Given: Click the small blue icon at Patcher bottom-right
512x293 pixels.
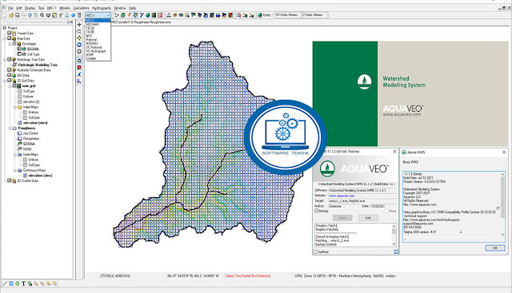Looking at the screenshot, I should click(x=396, y=251).
